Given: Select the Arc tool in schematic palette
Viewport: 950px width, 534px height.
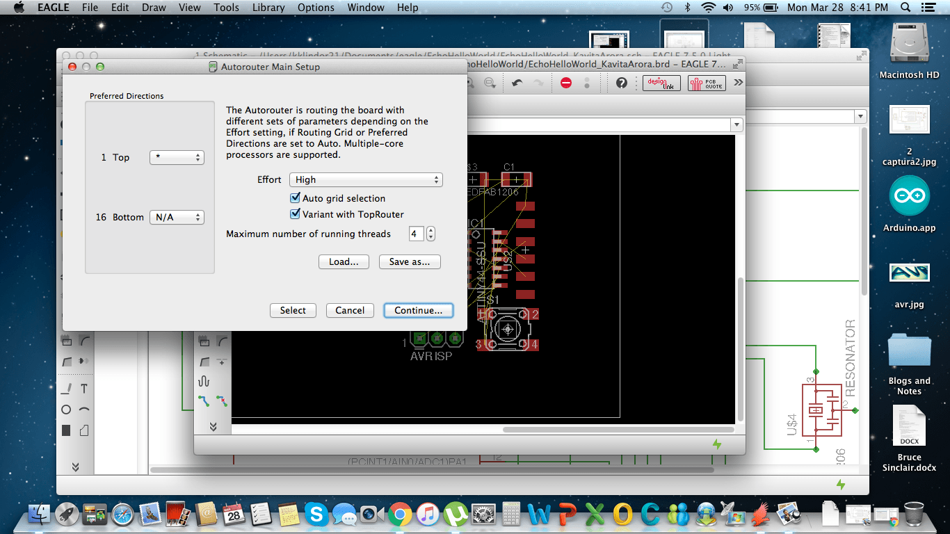Looking at the screenshot, I should 84,410.
